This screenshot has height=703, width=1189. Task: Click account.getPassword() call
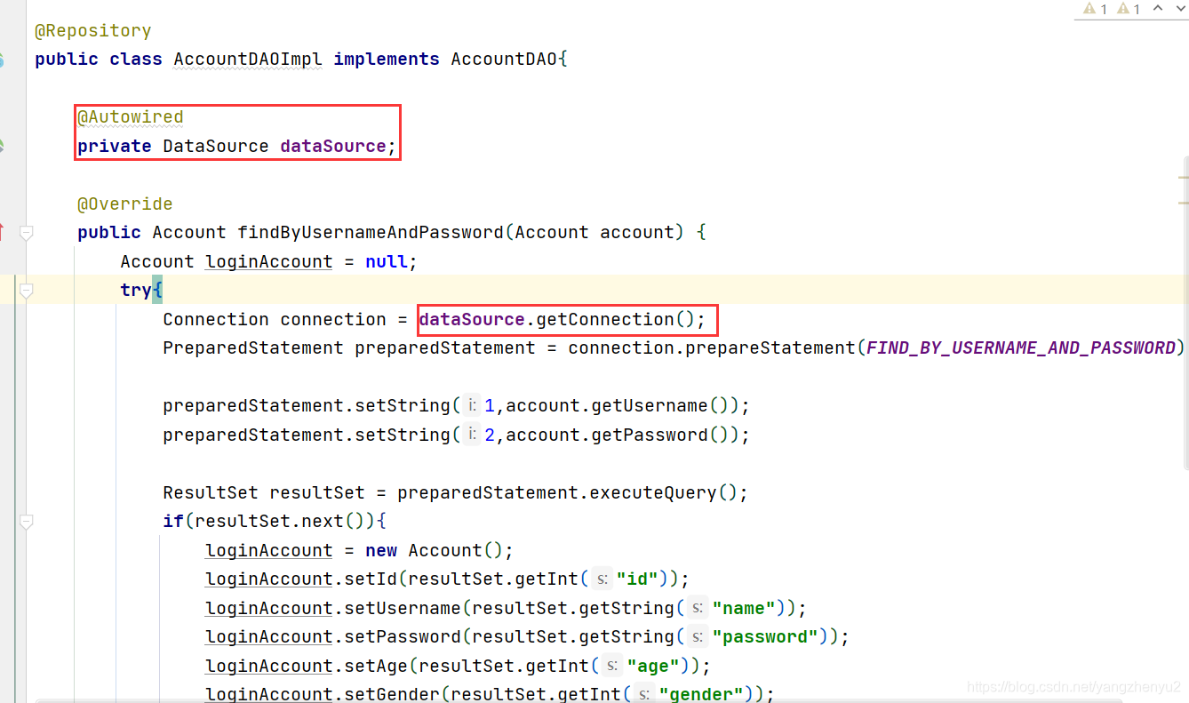click(x=618, y=435)
